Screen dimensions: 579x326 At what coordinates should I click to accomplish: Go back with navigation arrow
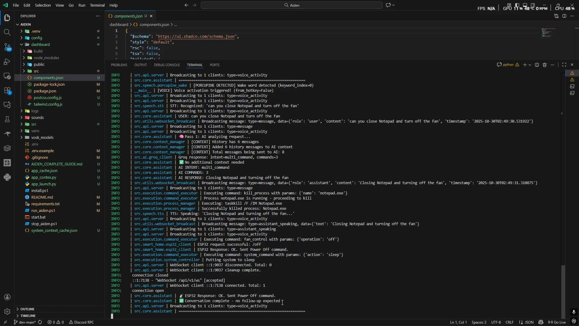tap(186, 5)
